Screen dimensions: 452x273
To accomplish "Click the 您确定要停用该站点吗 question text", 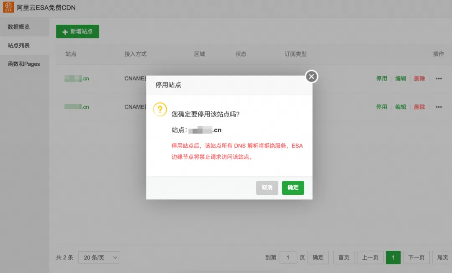I will 205,114.
